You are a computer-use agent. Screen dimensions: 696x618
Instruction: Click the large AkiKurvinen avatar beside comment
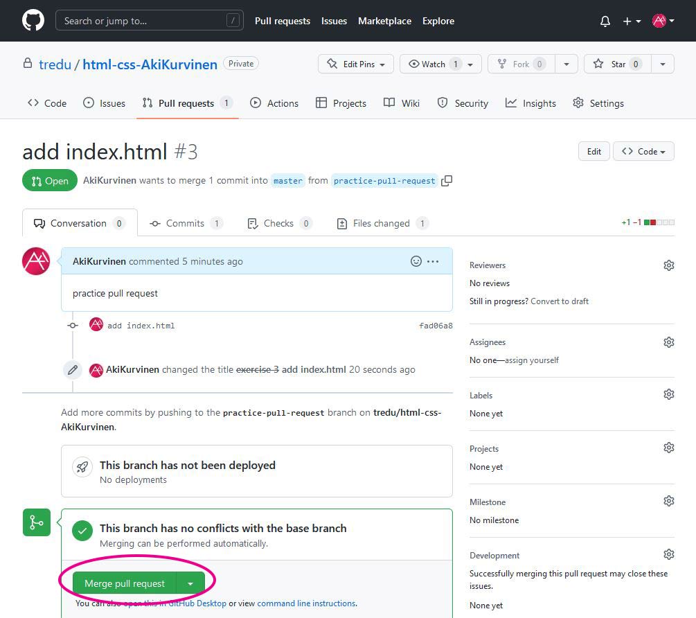click(x=36, y=261)
